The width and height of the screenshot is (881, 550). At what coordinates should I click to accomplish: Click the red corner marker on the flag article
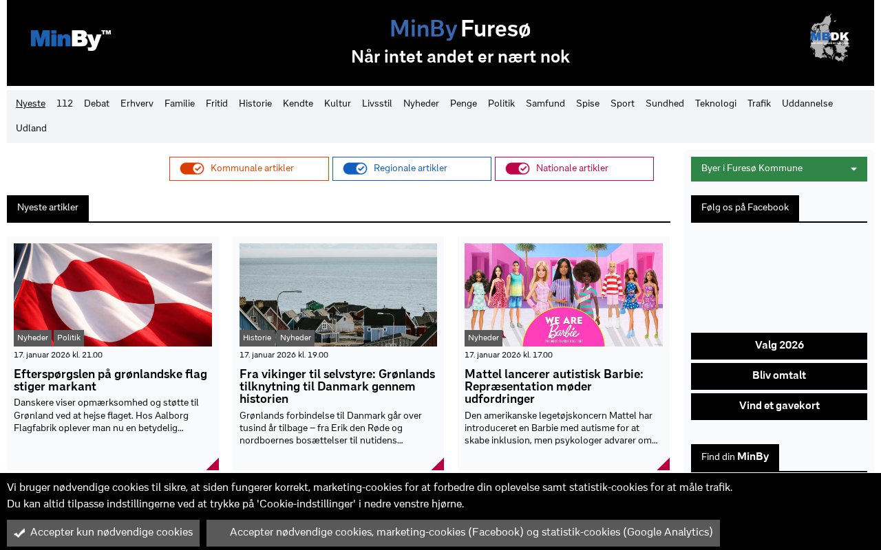tap(213, 465)
